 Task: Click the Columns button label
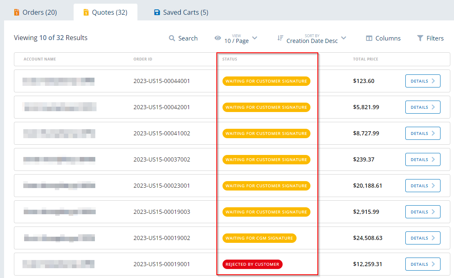388,38
